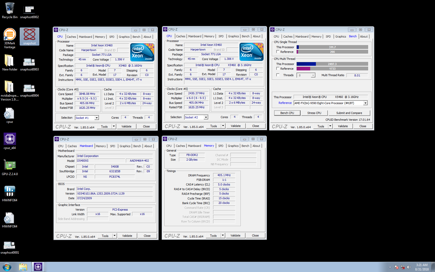This screenshot has width=435, height=272.
Task: Click the clock showing 3:21 AM
Action: coord(422,265)
